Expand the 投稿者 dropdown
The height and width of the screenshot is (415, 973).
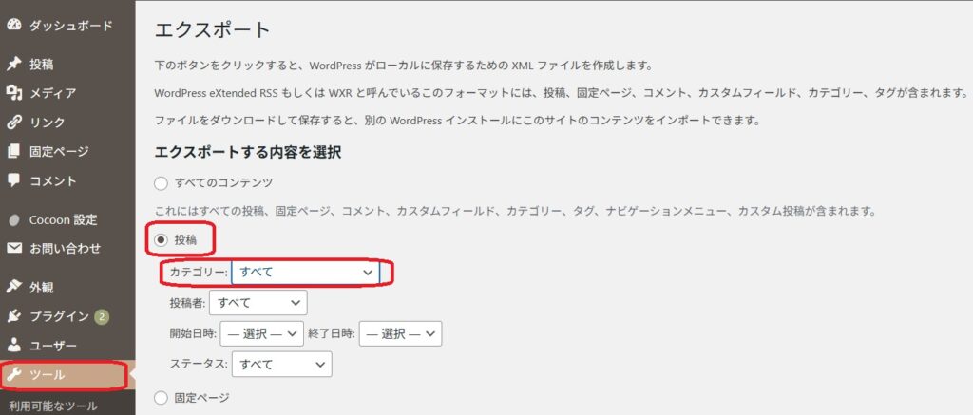(258, 303)
